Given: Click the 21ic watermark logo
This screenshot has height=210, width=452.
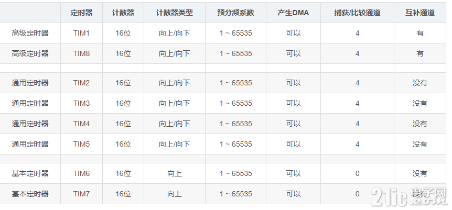Looking at the screenshot, I should (x=409, y=196).
